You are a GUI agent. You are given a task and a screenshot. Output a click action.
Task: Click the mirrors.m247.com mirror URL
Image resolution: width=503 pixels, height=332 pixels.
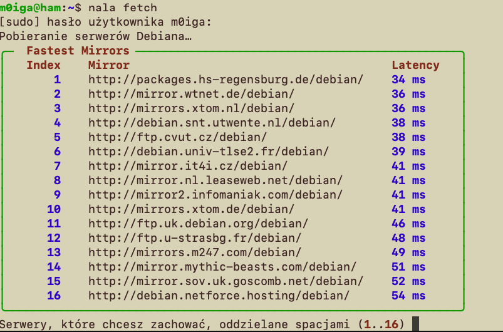coord(195,253)
